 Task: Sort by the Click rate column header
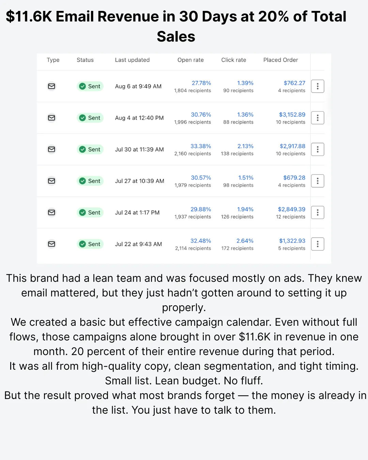[234, 60]
